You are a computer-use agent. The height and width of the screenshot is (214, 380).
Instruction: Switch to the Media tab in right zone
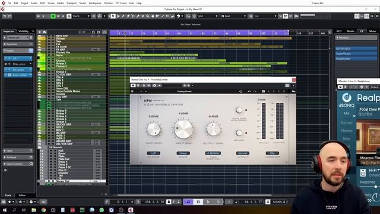[x=350, y=32]
